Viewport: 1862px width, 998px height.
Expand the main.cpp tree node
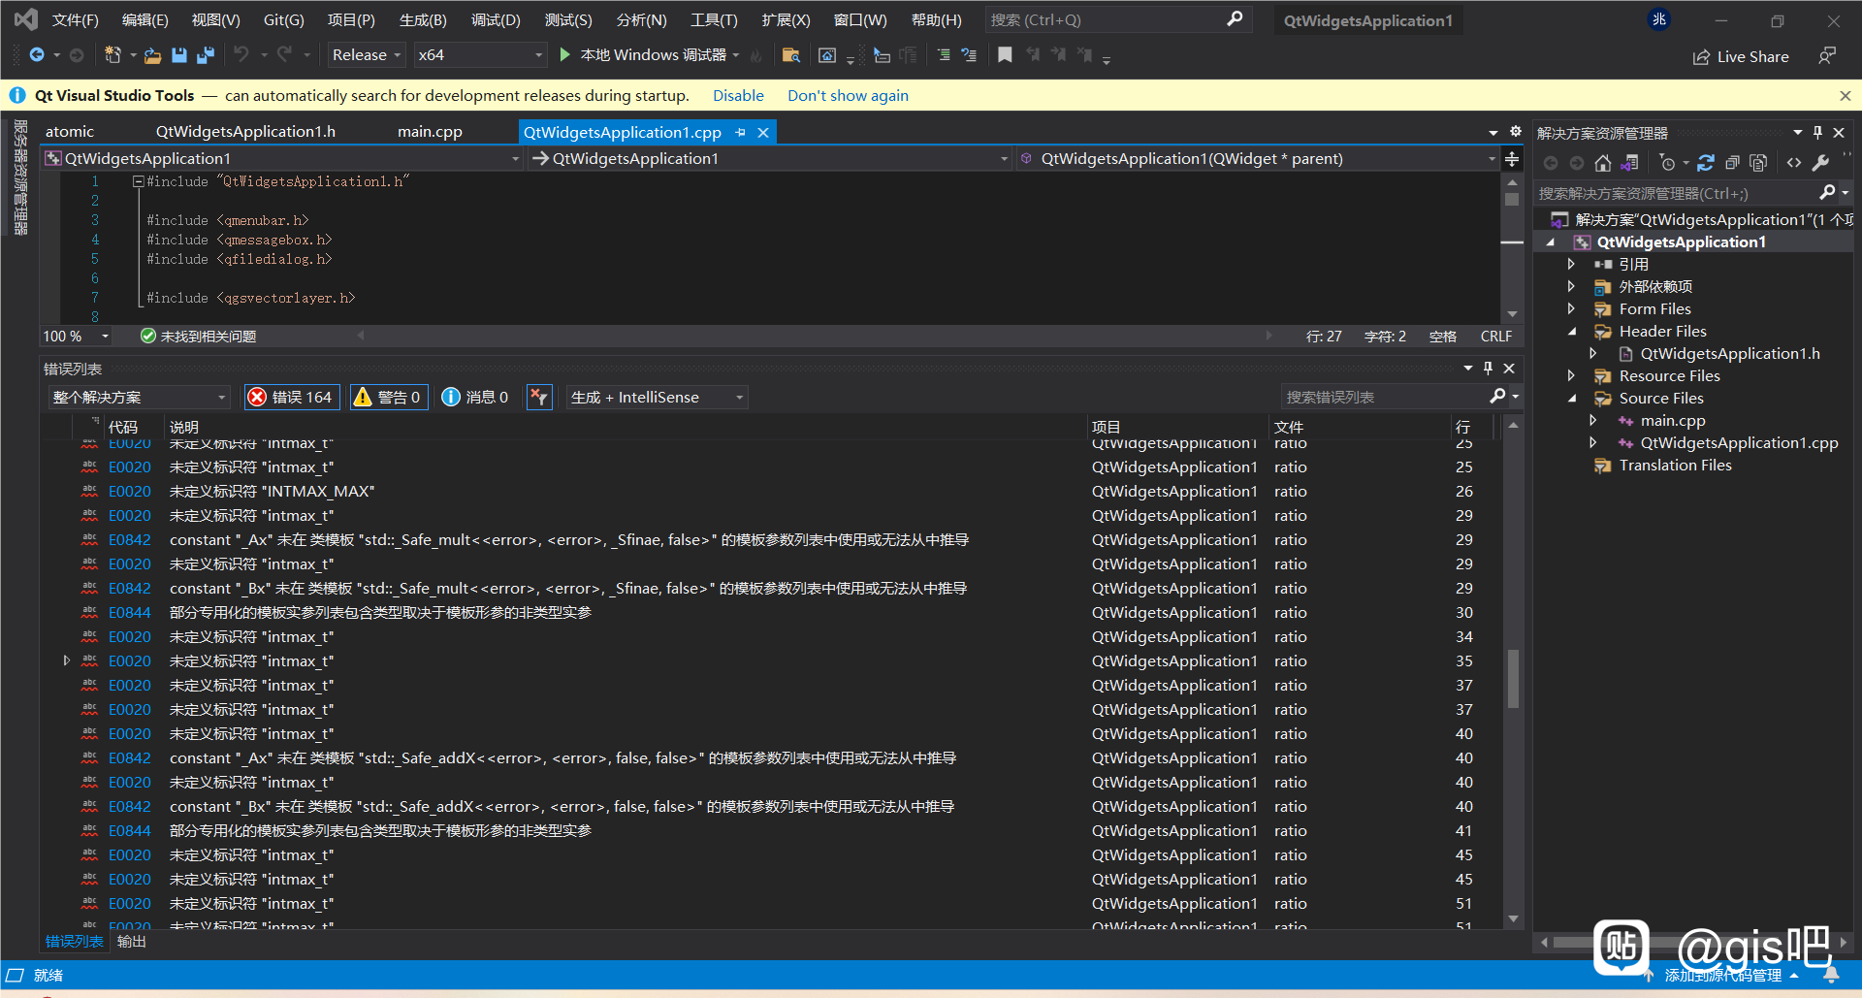(1593, 421)
